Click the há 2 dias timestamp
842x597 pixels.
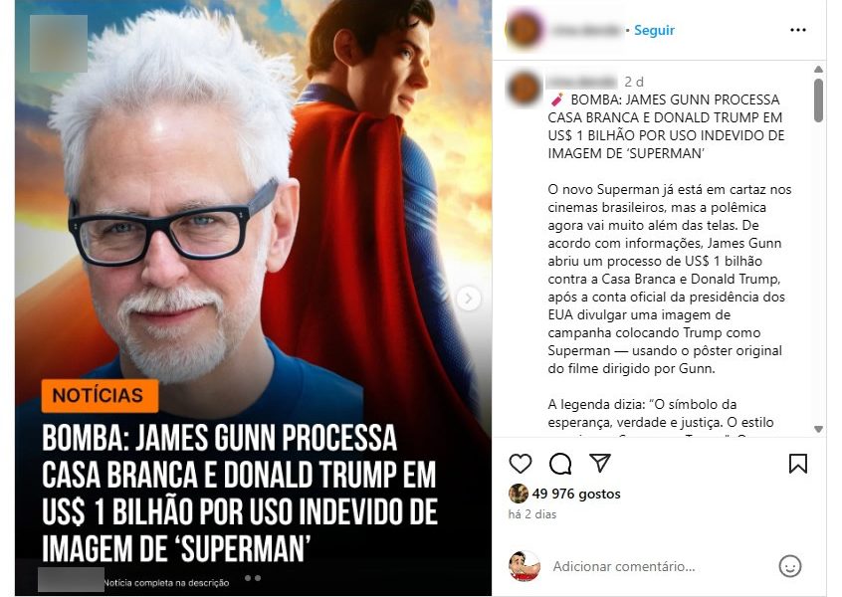(532, 514)
